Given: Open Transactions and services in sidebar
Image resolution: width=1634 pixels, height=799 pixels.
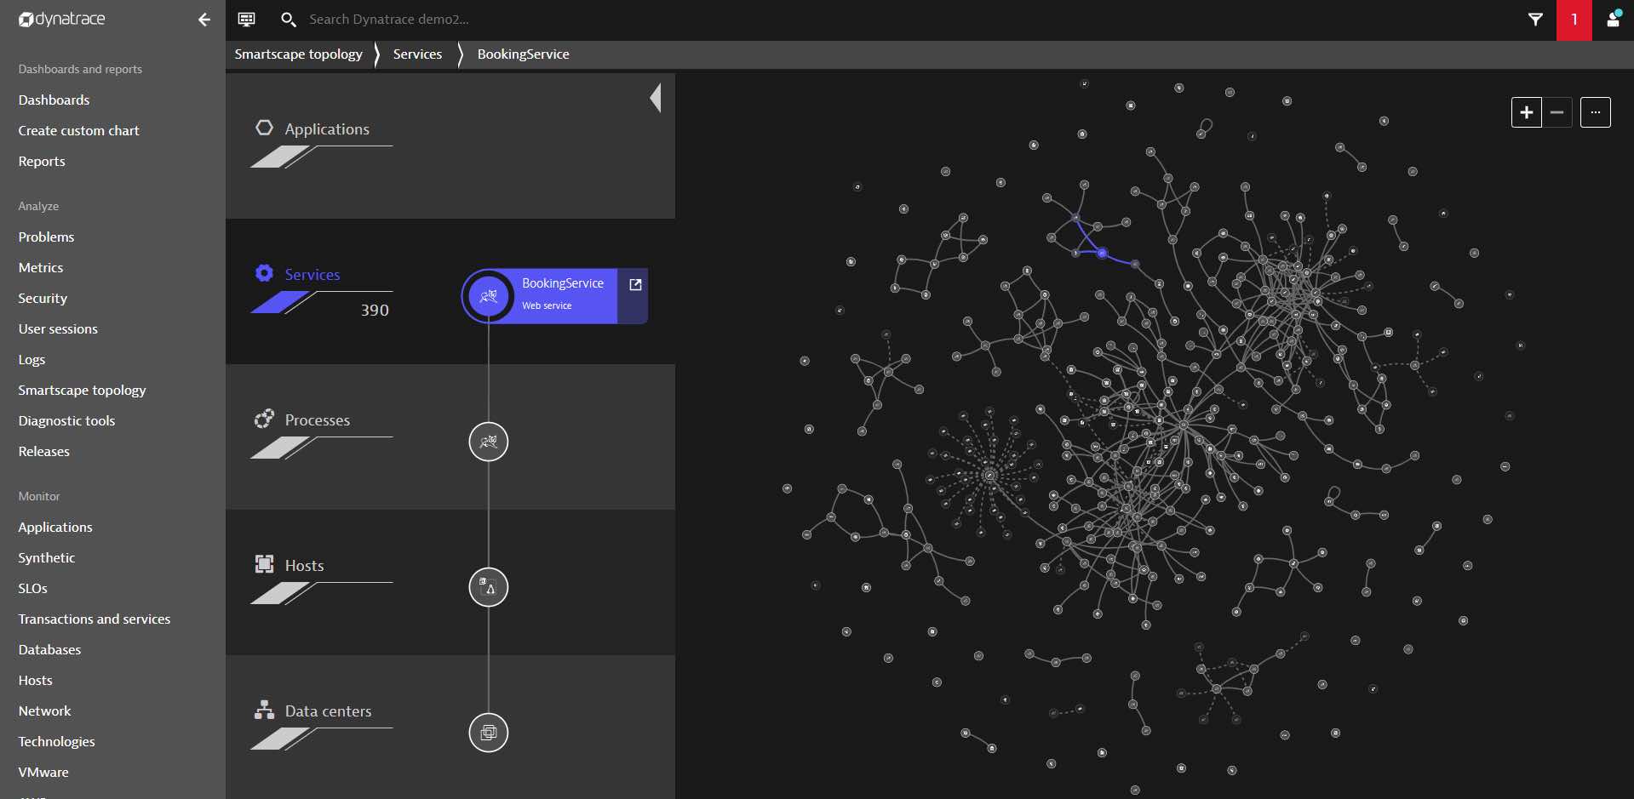Looking at the screenshot, I should click(x=95, y=619).
